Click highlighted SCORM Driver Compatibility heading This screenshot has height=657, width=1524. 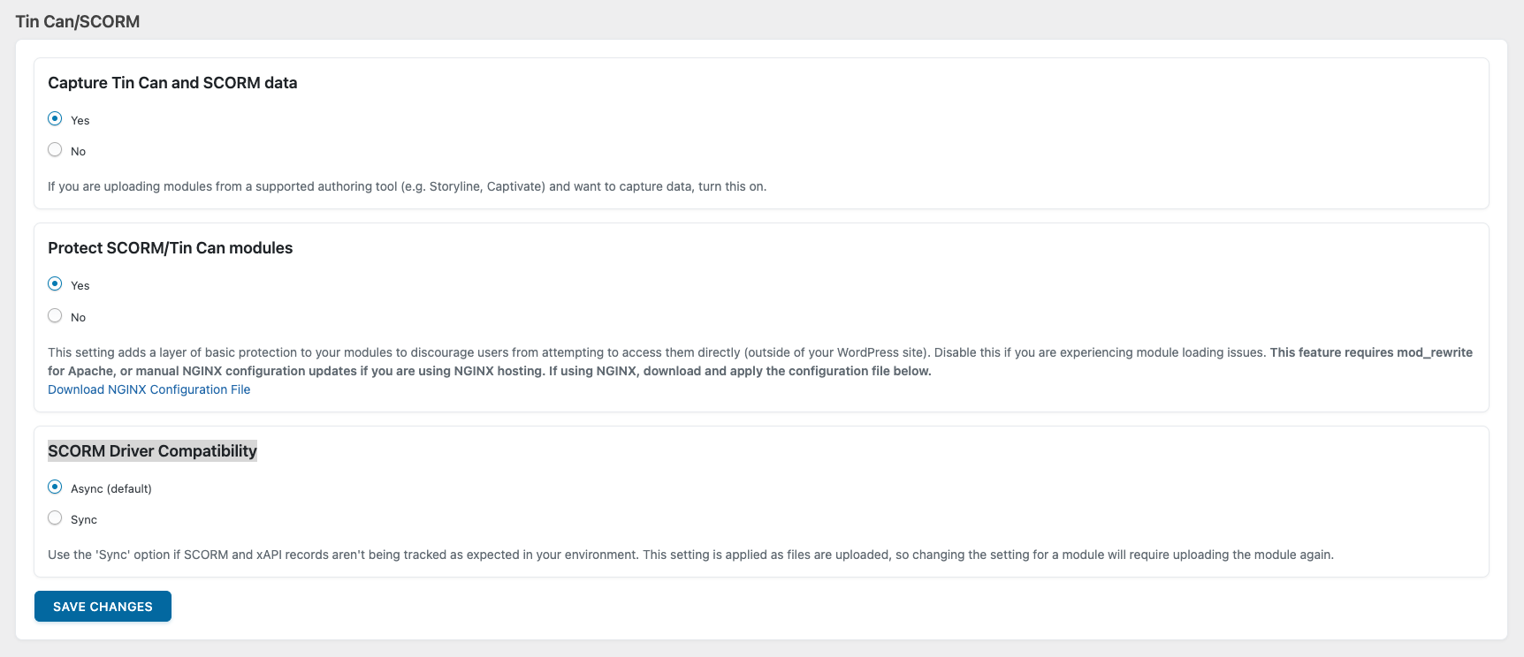pos(152,451)
